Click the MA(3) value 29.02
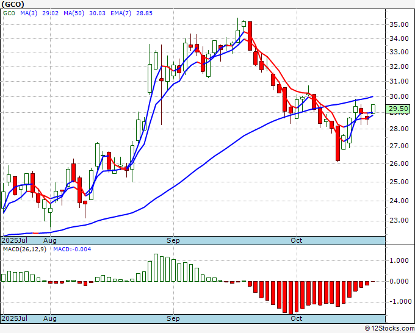Viewport: 415px width, 333px height. (x=50, y=13)
